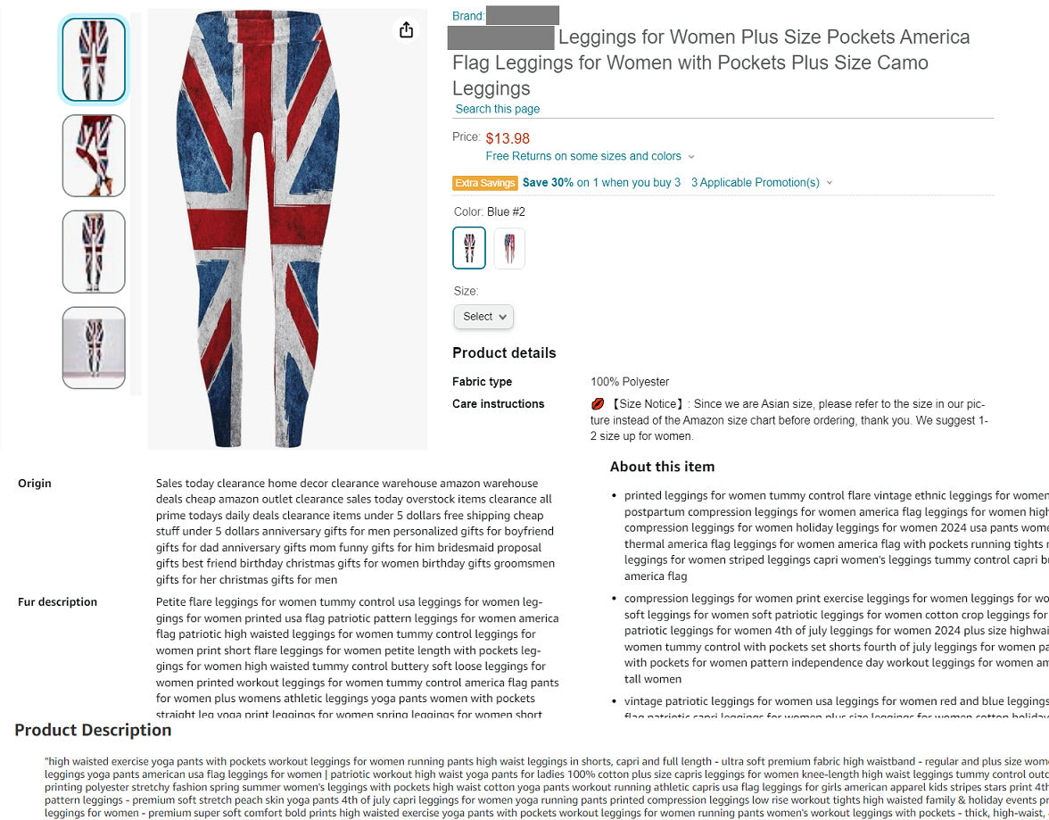Select the fourth mannequin leggings thumbnail
The height and width of the screenshot is (820, 1049).
click(94, 347)
